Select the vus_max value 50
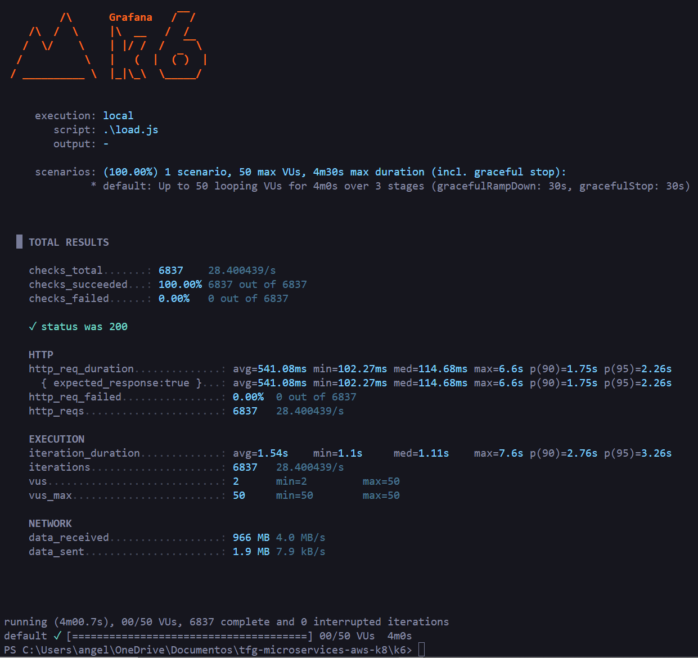Viewport: 698px width, 658px height. [239, 495]
